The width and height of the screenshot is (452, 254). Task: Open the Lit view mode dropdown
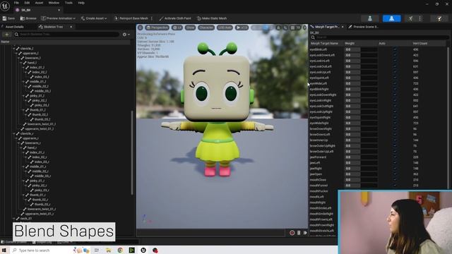click(x=177, y=28)
